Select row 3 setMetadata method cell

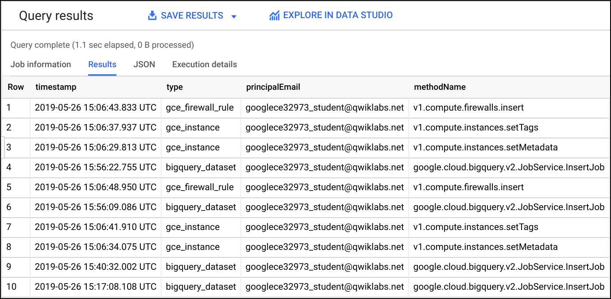509,147
